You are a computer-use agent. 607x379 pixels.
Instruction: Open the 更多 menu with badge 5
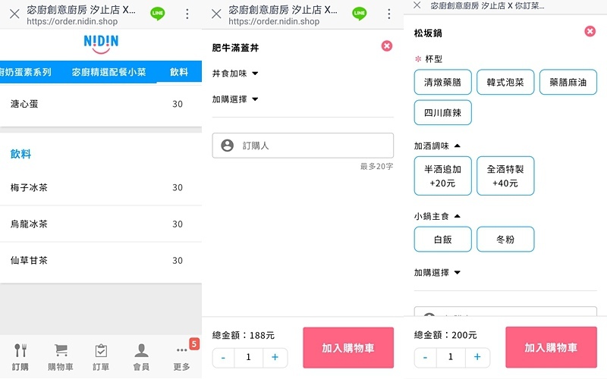(181, 356)
